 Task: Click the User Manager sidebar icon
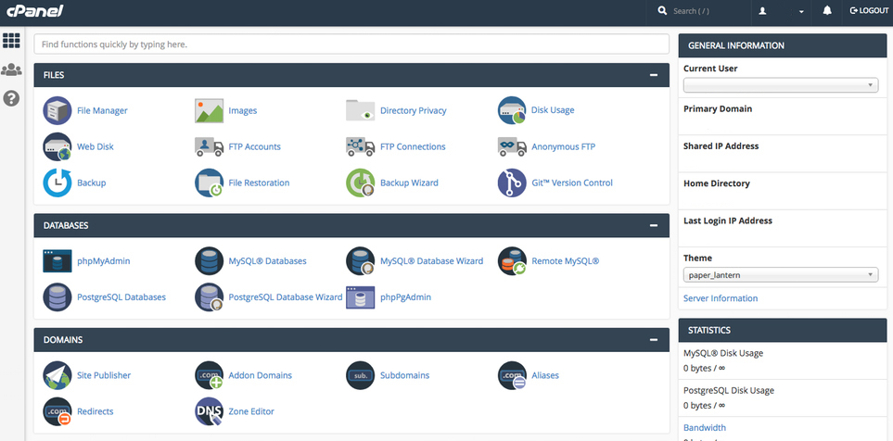(11, 69)
